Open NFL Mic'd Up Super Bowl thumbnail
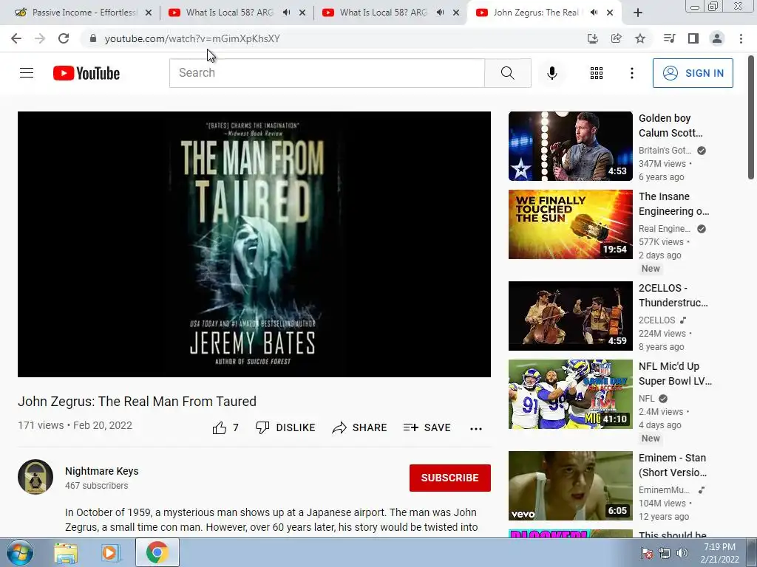 coord(570,394)
